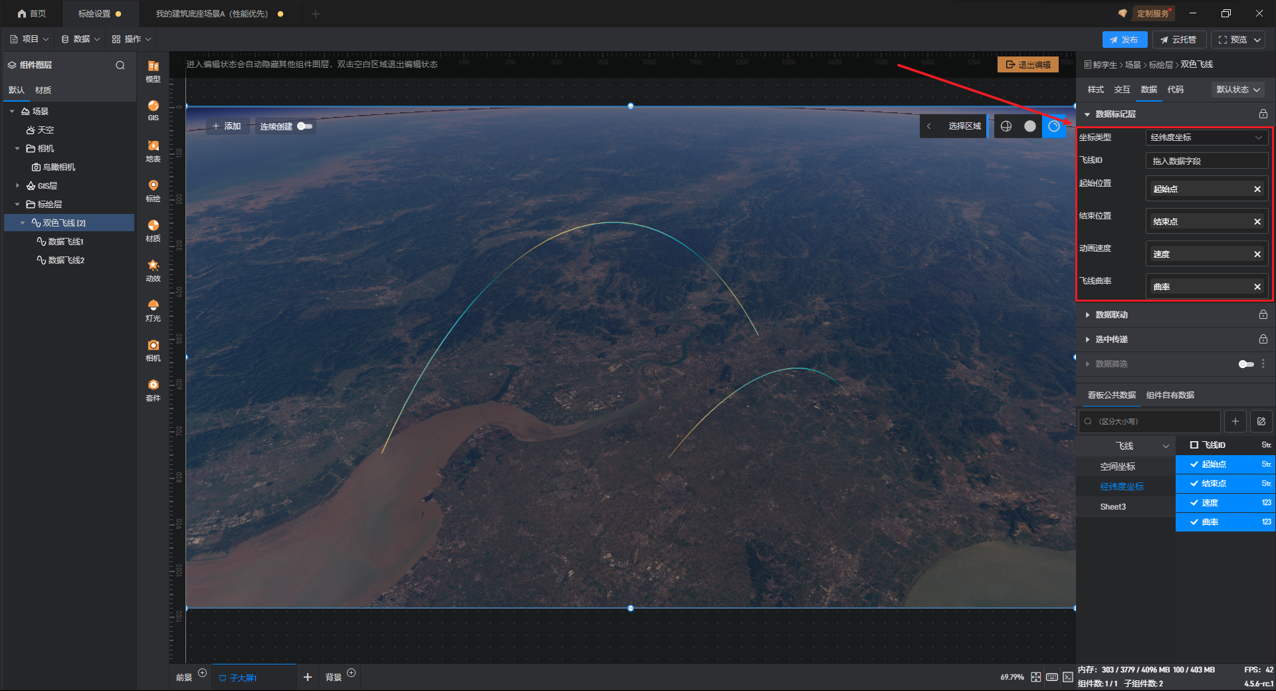Toggle the 连续创建 switch

pyautogui.click(x=305, y=126)
